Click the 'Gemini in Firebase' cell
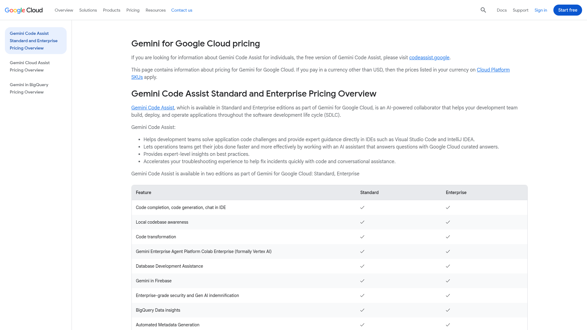Image resolution: width=587 pixels, height=330 pixels. pyautogui.click(x=153, y=281)
